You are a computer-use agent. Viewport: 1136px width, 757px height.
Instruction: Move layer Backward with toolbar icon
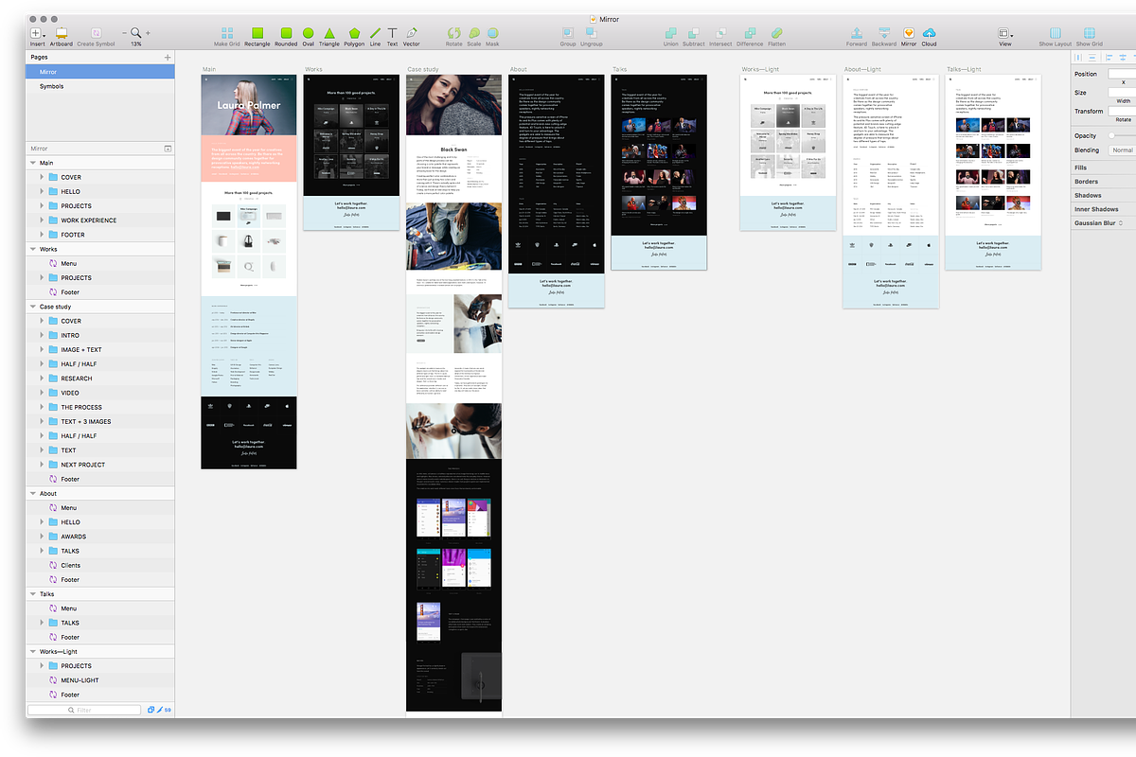883,33
